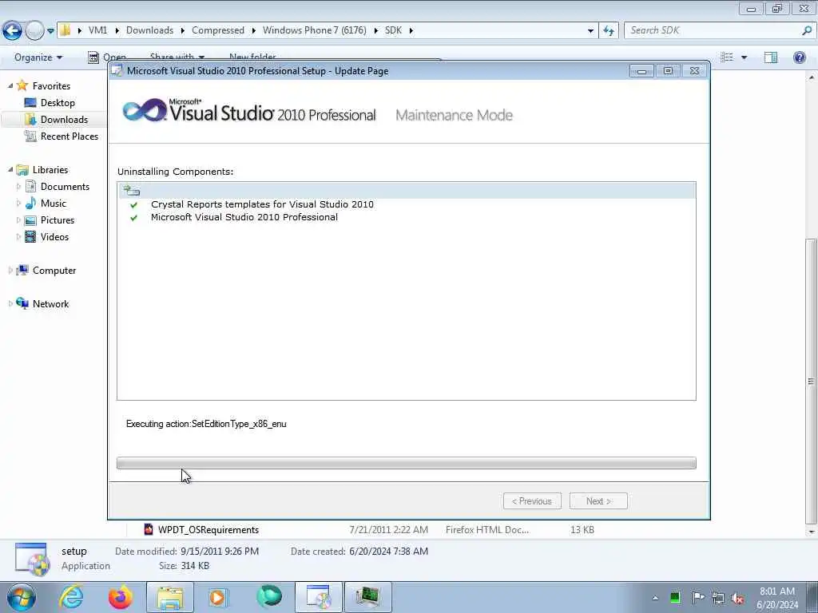
Task: Select Microsoft Visual Studio 2010 Professional row
Action: pos(244,217)
